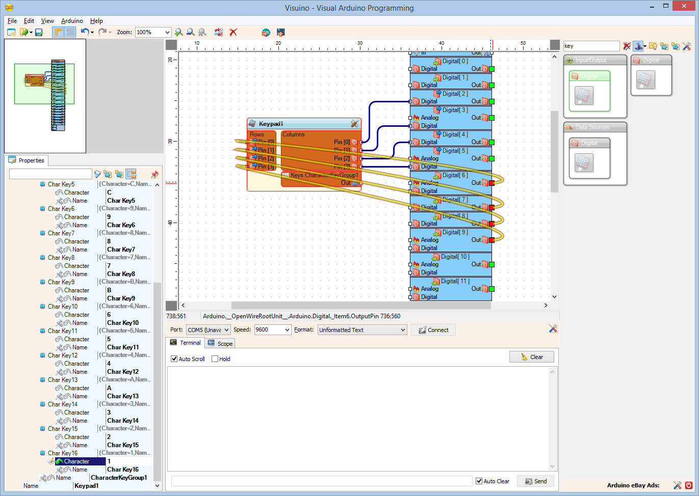Click the red delete component icon
The image size is (699, 496).
pyautogui.click(x=233, y=32)
